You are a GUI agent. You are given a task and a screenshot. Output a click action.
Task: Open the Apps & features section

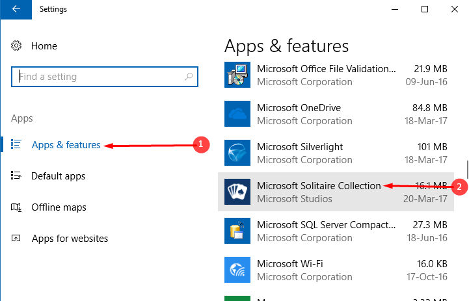(x=66, y=145)
